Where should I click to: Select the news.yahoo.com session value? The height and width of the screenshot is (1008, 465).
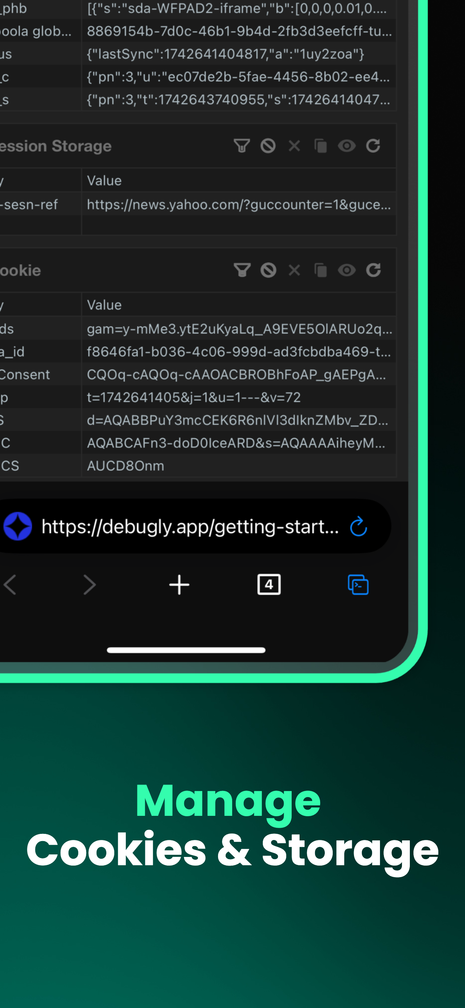239,204
